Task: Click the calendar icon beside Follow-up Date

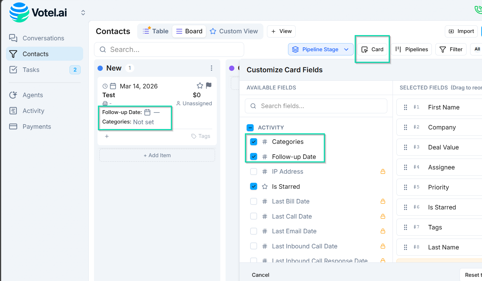Action: pyautogui.click(x=148, y=112)
